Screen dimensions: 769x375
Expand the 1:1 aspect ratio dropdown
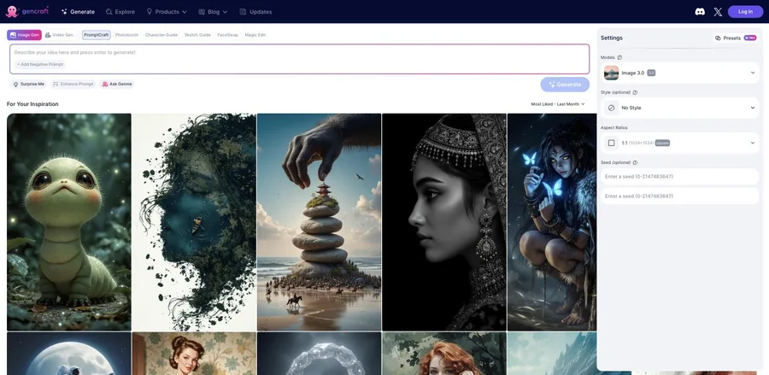[x=680, y=143]
